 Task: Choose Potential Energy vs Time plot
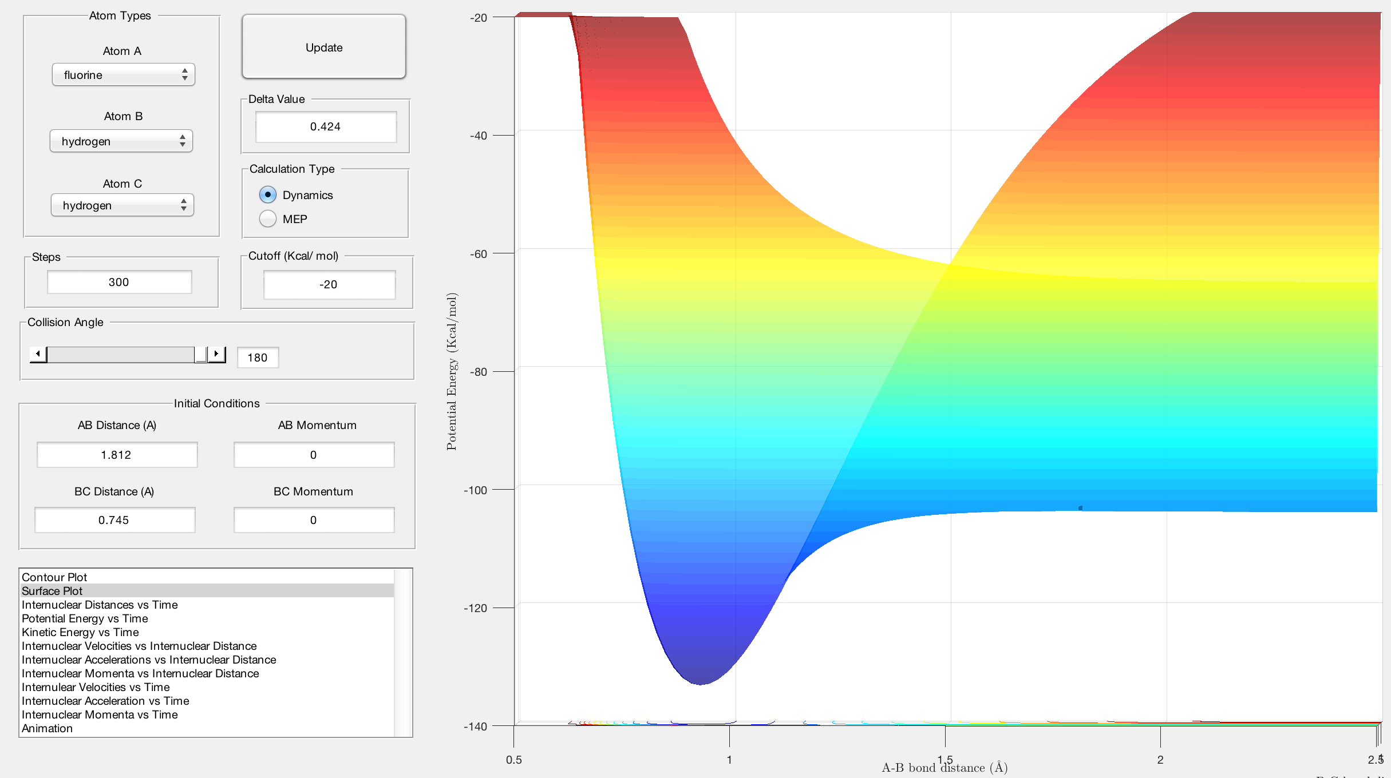85,618
